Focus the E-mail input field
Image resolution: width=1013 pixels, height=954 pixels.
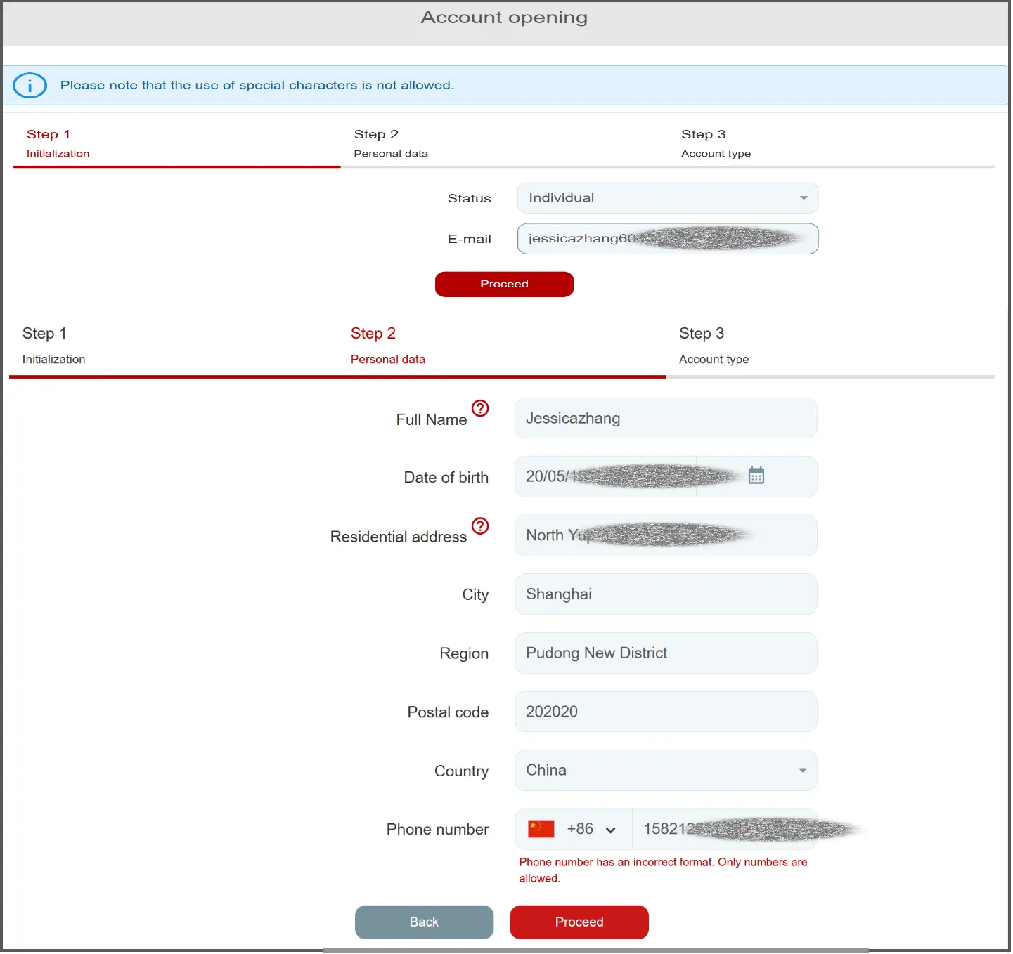[668, 239]
